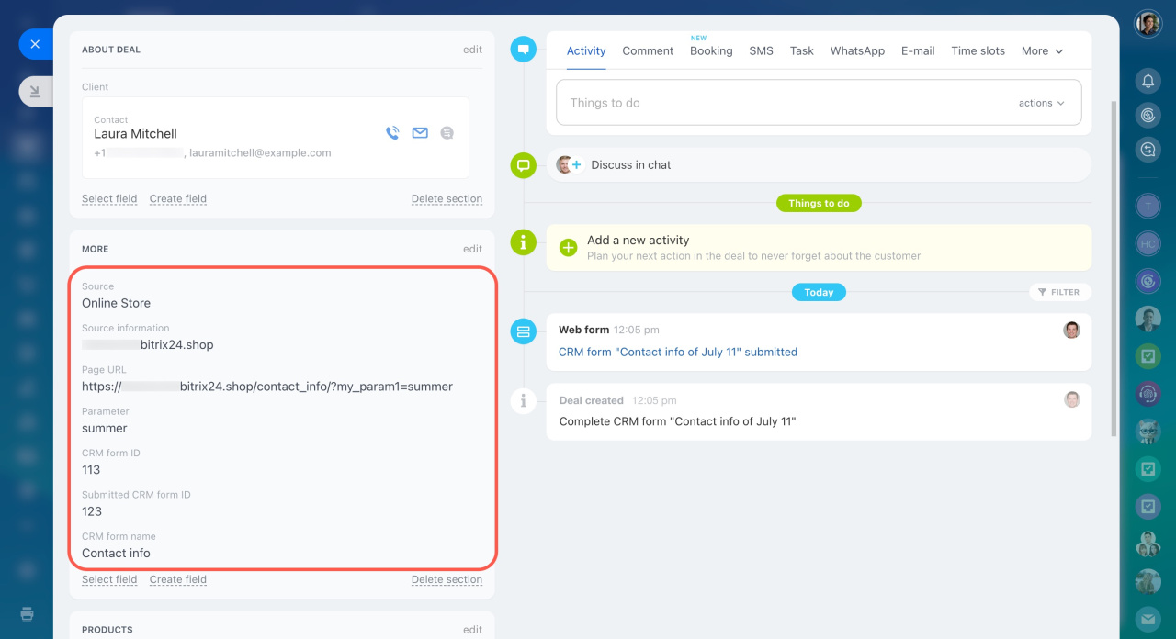
Task: Click the printer icon at the bottom left
Action: (x=28, y=613)
